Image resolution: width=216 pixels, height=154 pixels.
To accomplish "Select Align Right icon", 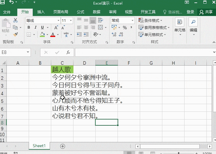I will (93, 27).
